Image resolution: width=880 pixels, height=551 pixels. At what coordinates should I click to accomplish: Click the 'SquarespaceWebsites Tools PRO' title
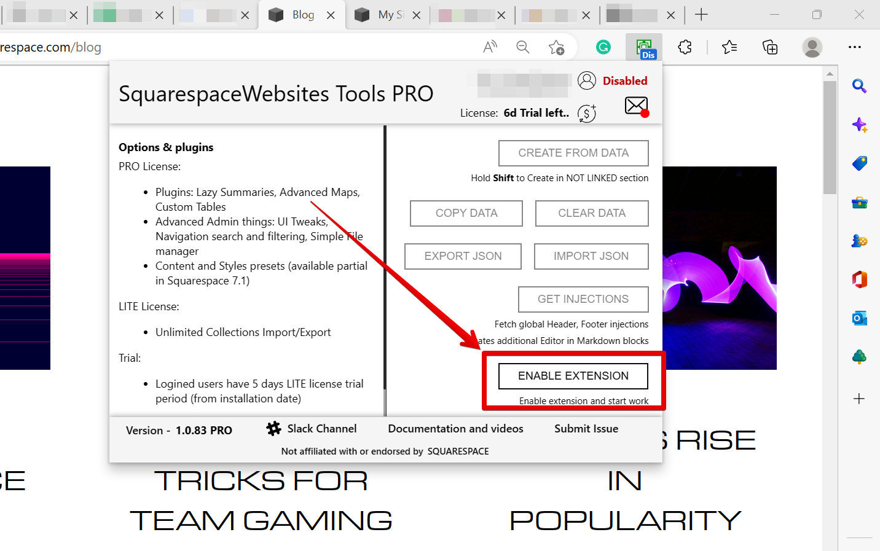pyautogui.click(x=276, y=94)
